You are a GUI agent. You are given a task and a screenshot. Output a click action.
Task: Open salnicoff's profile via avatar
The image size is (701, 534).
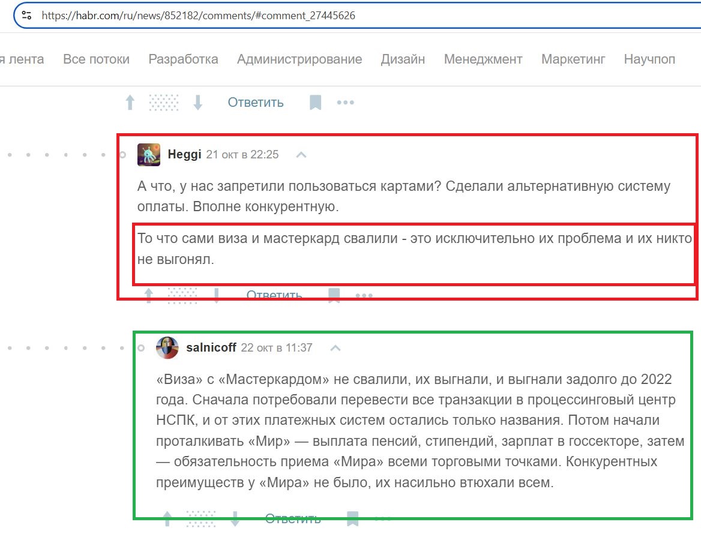click(167, 347)
